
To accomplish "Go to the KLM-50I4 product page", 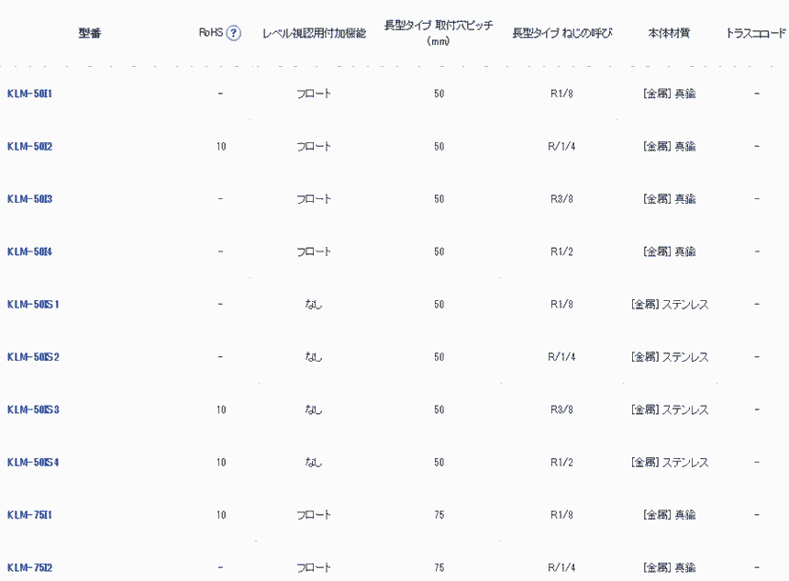I will point(29,251).
